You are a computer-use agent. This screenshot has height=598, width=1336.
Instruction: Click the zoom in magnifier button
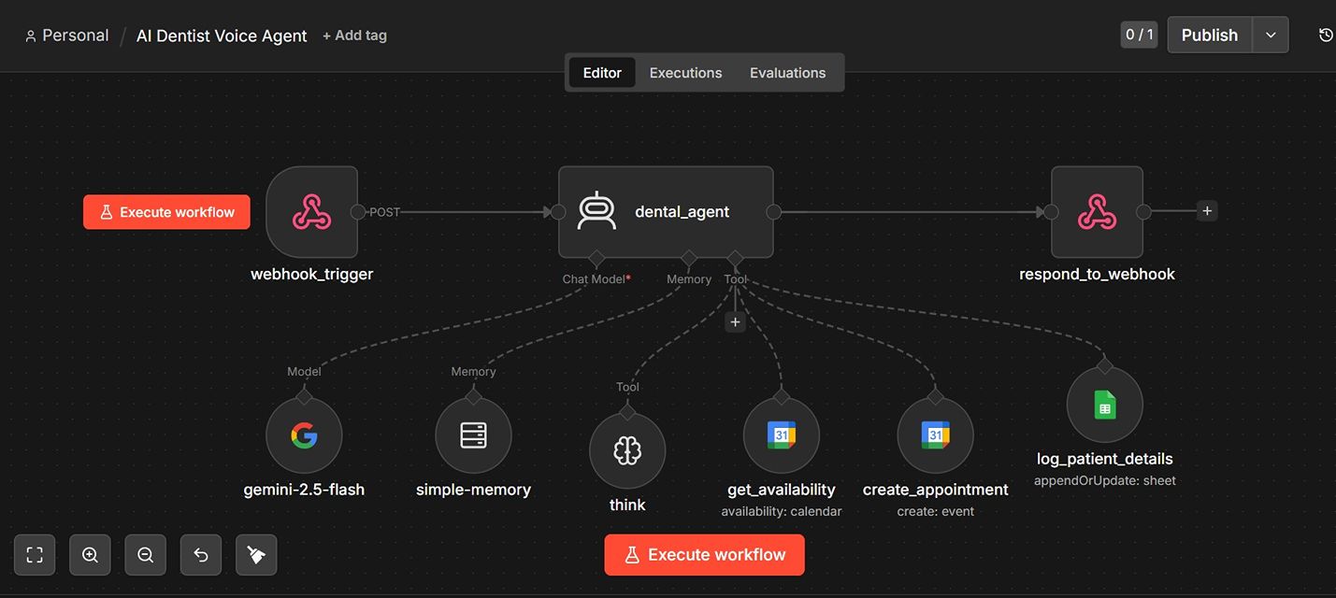click(x=90, y=555)
